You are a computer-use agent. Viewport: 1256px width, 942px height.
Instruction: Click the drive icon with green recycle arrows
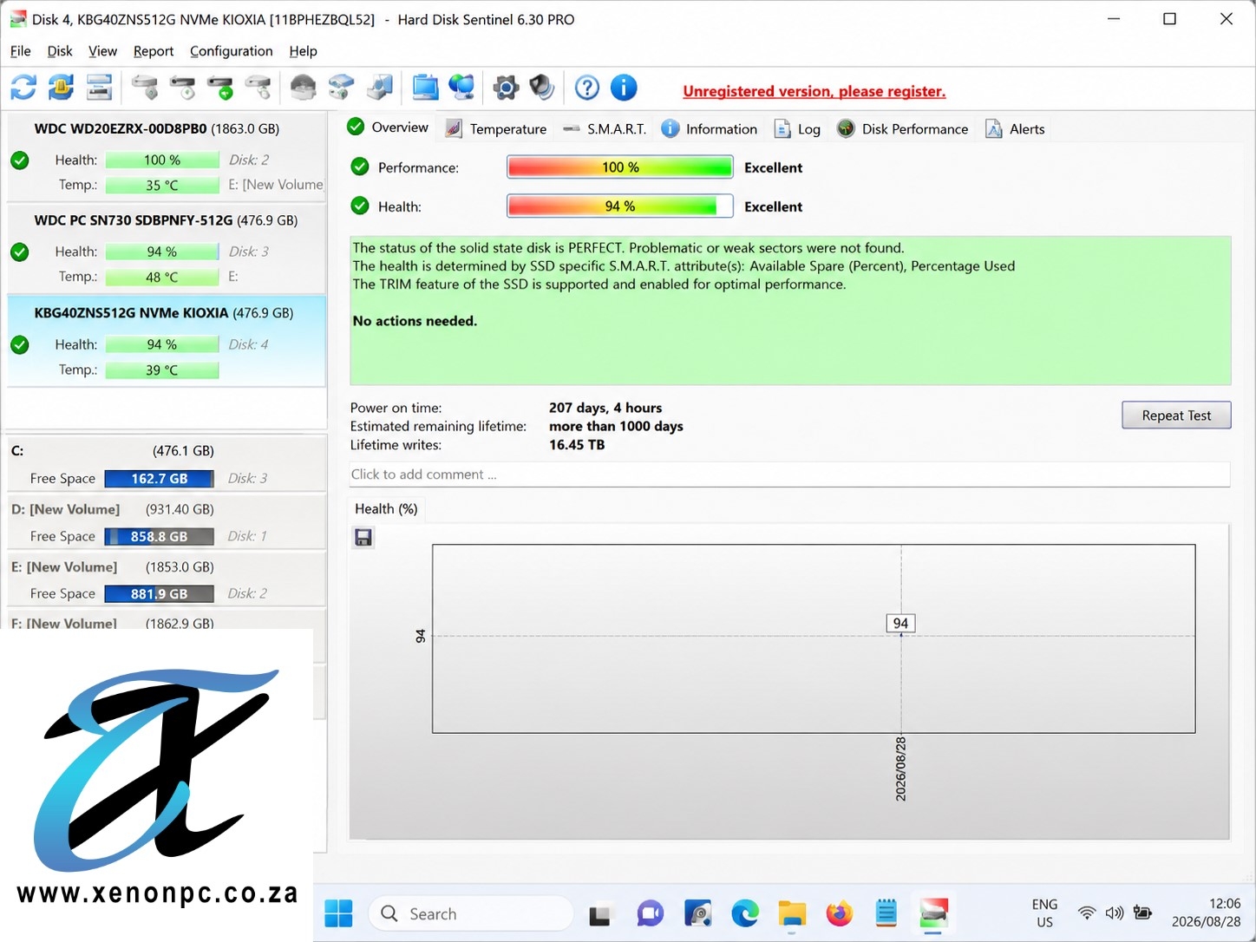click(341, 88)
